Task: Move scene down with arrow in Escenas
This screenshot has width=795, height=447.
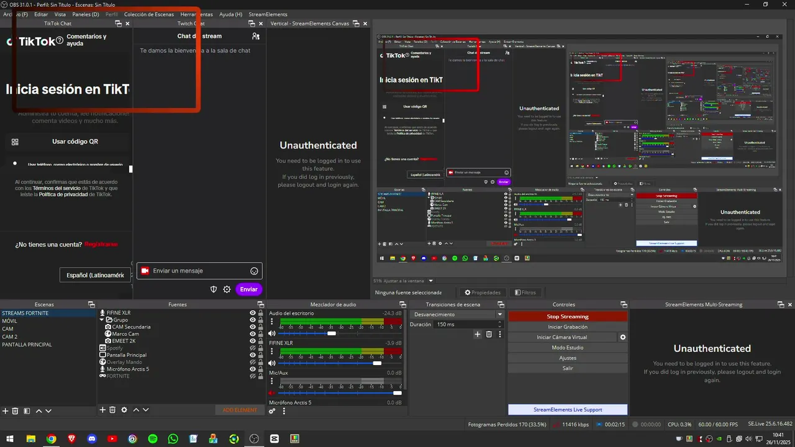Action: tap(48, 411)
